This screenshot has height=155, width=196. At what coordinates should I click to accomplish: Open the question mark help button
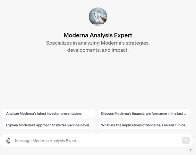[x=191, y=150]
